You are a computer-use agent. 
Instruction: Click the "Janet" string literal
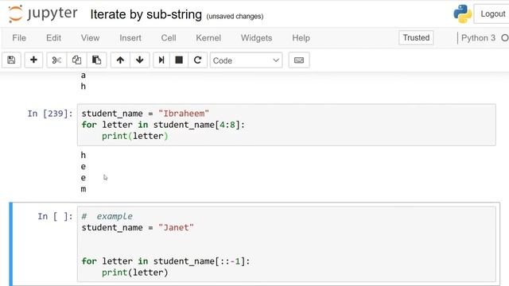[x=176, y=228]
